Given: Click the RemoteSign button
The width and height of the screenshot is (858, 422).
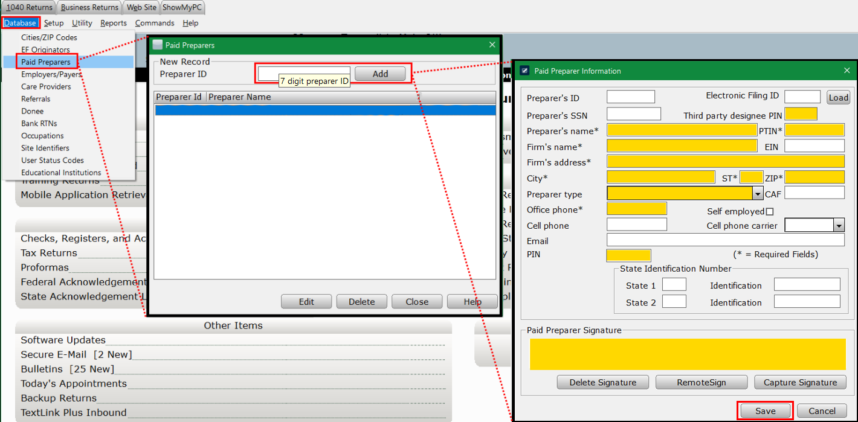Looking at the screenshot, I should (x=701, y=382).
